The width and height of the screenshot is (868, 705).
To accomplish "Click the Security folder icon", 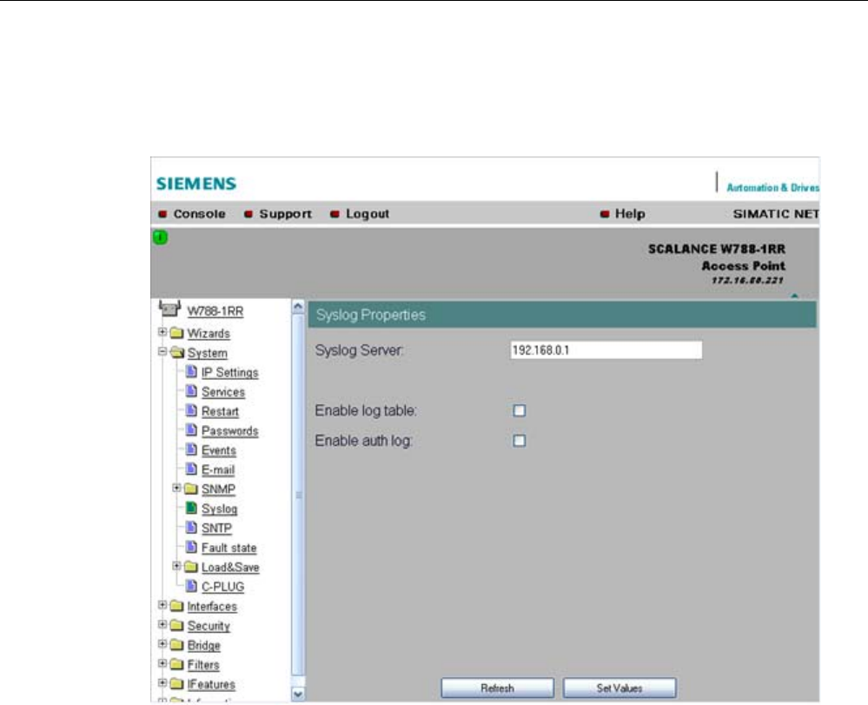I will 176,625.
